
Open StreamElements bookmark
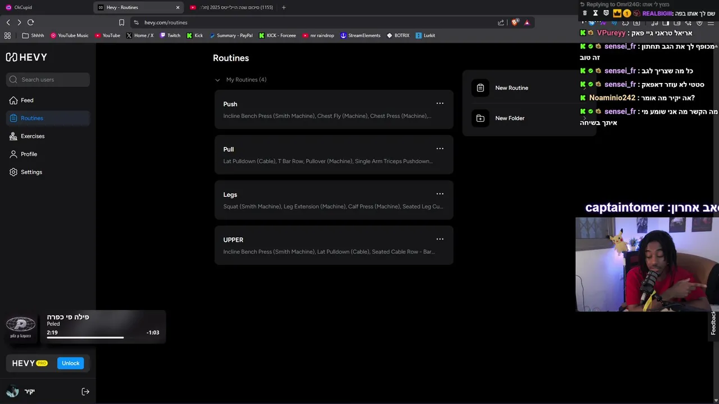[x=361, y=35]
